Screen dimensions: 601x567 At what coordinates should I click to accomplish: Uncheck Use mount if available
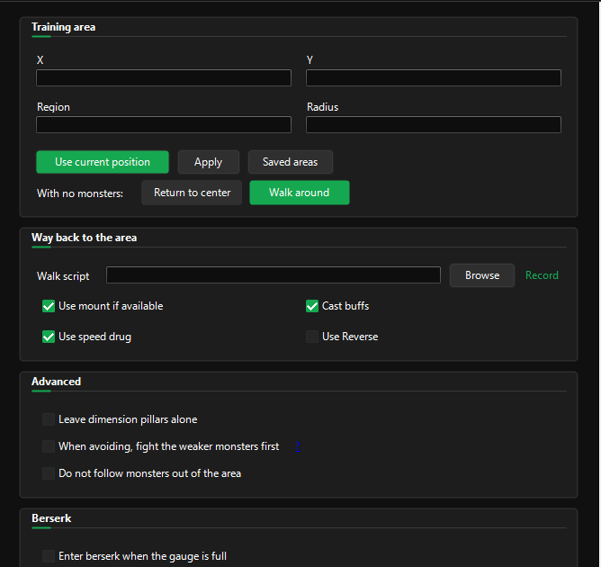(49, 306)
